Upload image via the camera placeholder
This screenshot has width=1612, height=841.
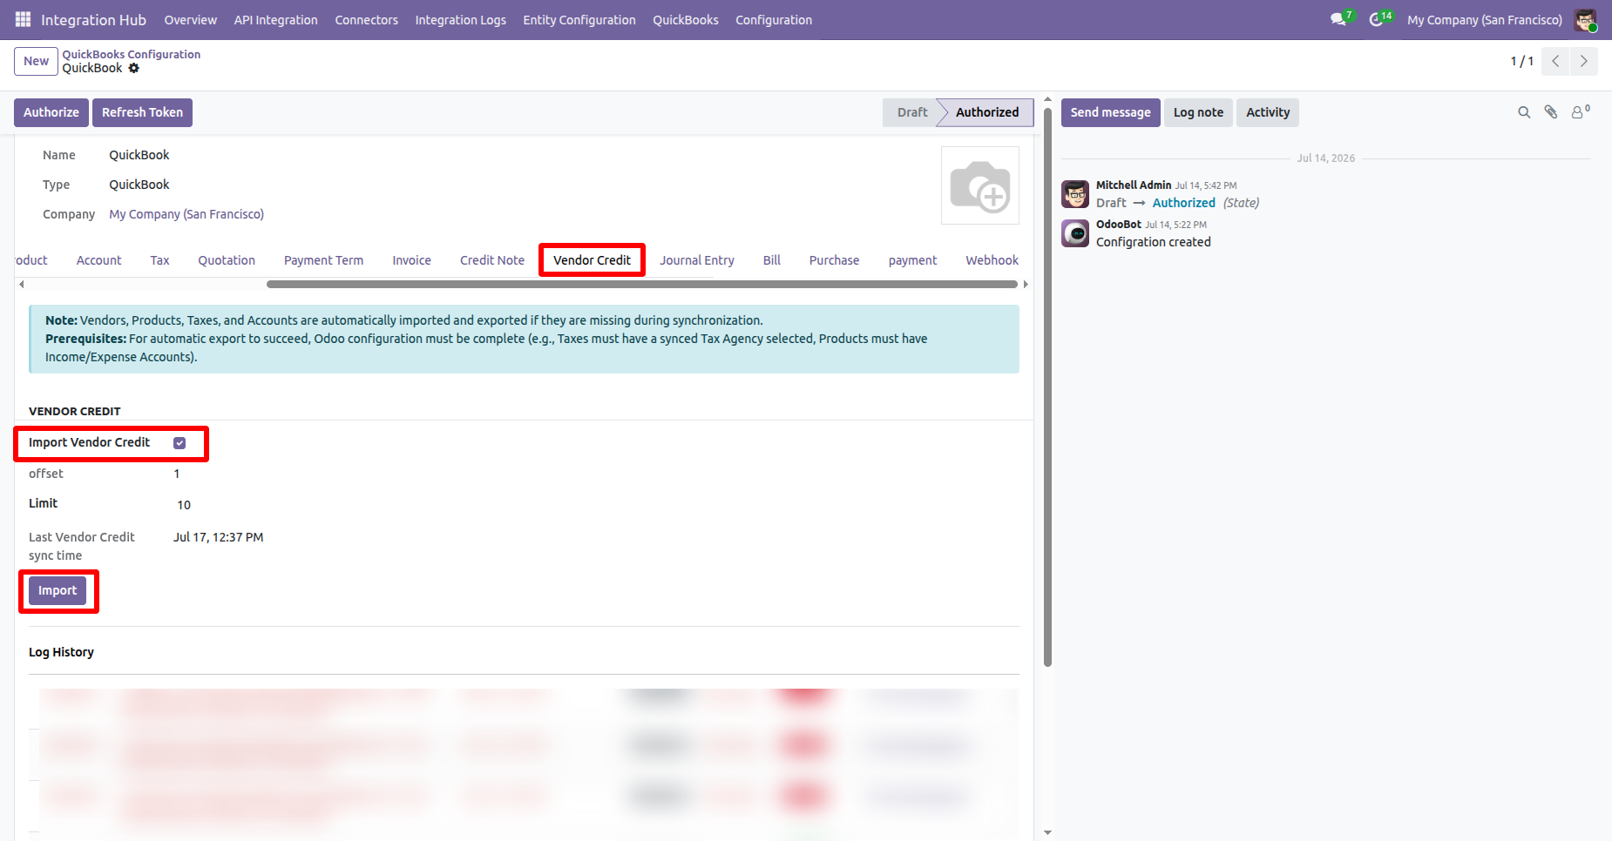point(980,185)
